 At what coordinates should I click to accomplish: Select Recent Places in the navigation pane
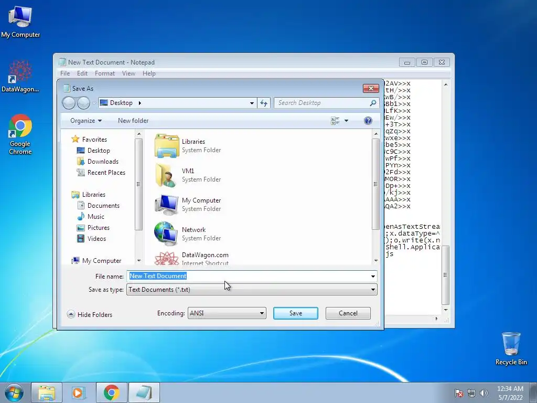click(x=101, y=172)
